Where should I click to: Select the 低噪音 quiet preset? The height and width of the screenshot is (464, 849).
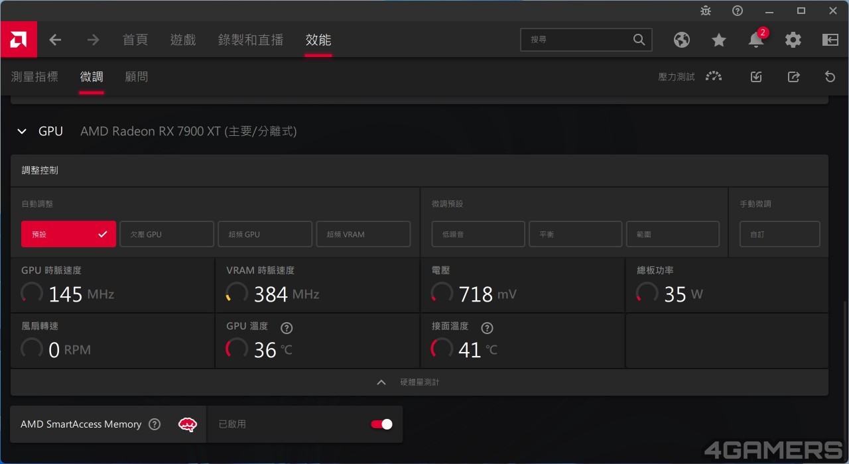[478, 234]
